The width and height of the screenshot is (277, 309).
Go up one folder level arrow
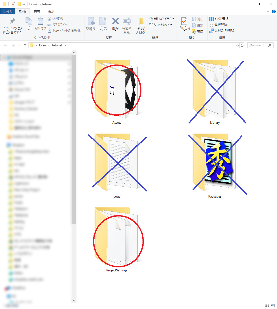[x=25, y=45]
